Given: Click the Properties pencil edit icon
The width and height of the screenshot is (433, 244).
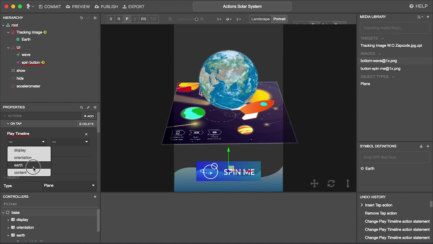Looking at the screenshot, I should pyautogui.click(x=88, y=107).
